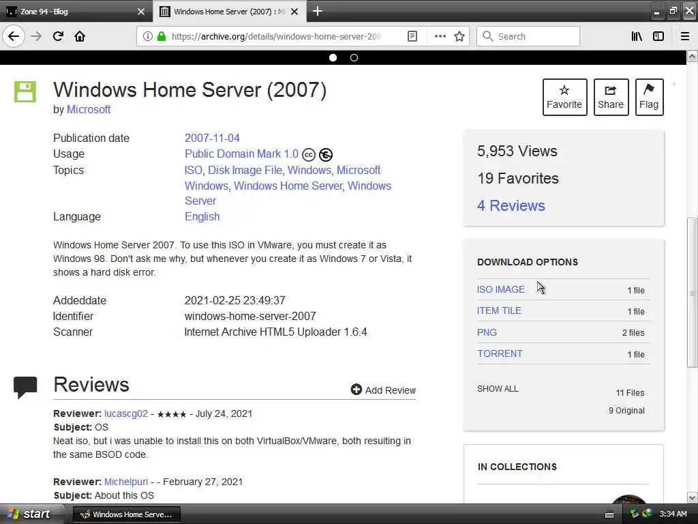The height and width of the screenshot is (524, 698).
Task: Open the 2007-11-04 publication date link
Action: point(213,138)
